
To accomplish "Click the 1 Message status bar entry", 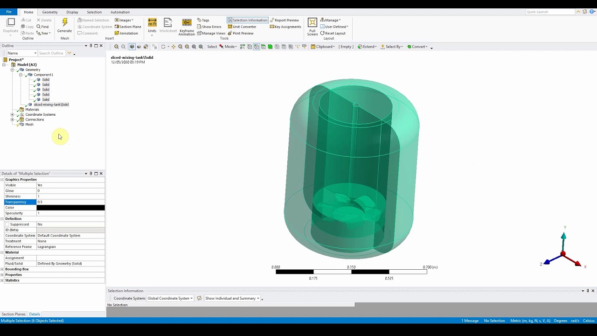I will (x=470, y=321).
